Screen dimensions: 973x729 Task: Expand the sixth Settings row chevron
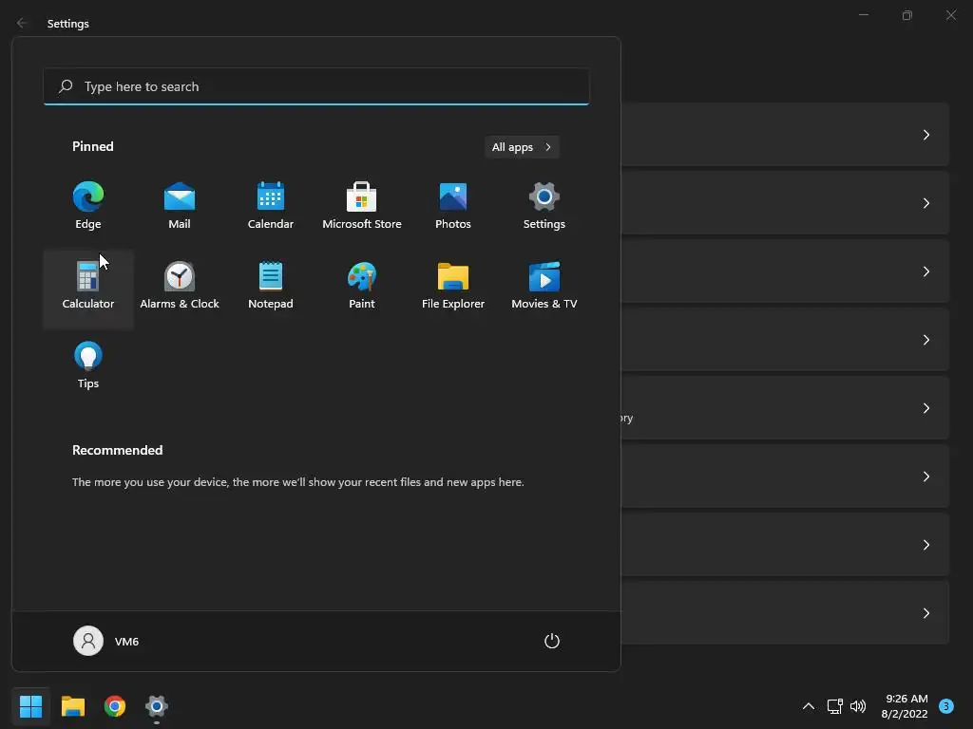click(925, 477)
